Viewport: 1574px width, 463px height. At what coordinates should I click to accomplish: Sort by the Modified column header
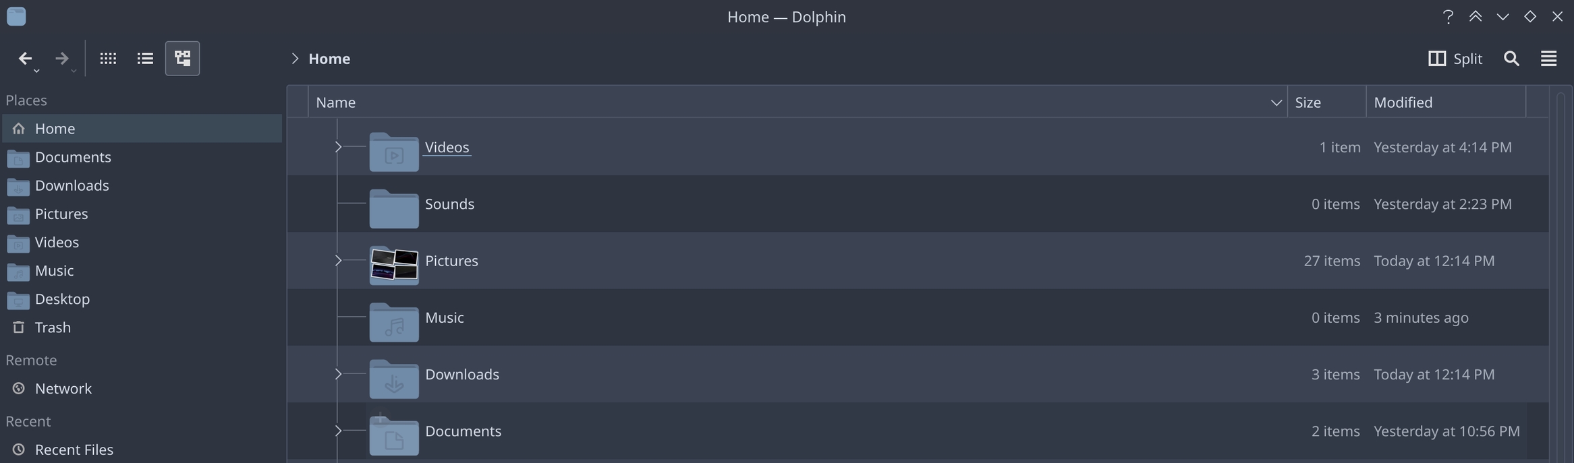1403,102
